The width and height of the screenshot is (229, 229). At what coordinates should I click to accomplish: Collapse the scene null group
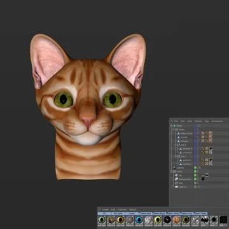point(172,172)
